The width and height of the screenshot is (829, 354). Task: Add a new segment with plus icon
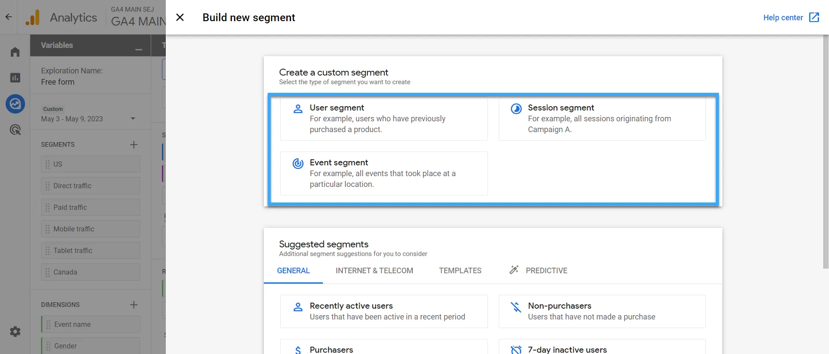click(134, 145)
